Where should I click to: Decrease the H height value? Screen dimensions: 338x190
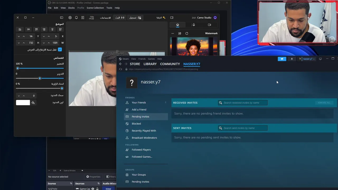click(x=19, y=43)
